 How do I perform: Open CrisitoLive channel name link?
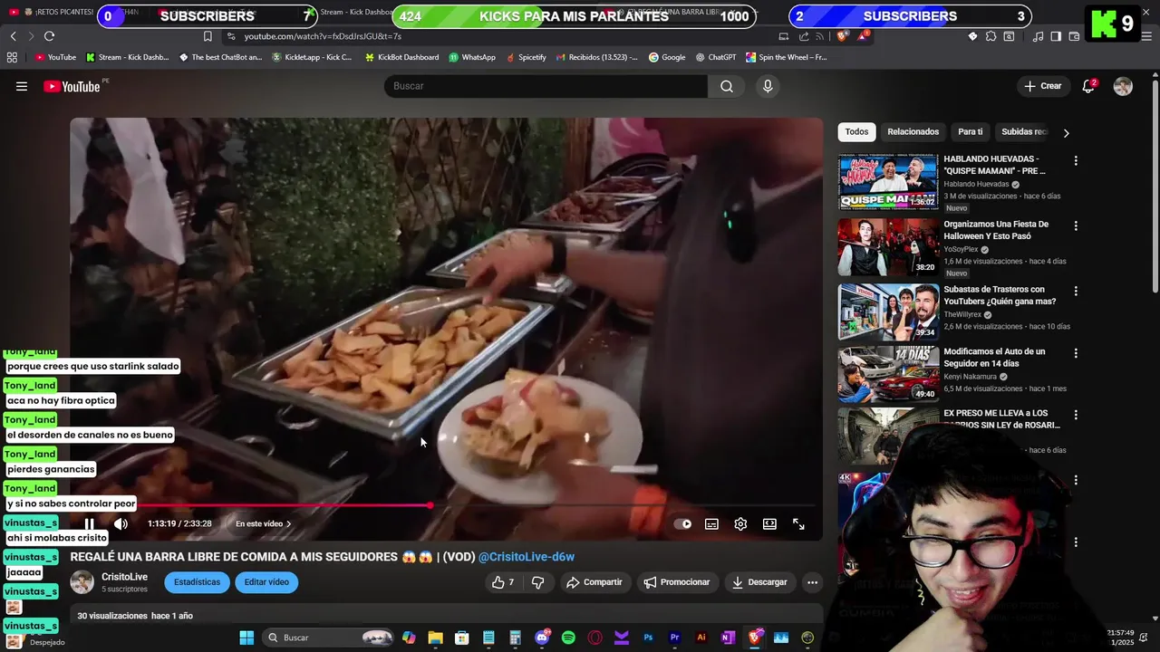[124, 577]
